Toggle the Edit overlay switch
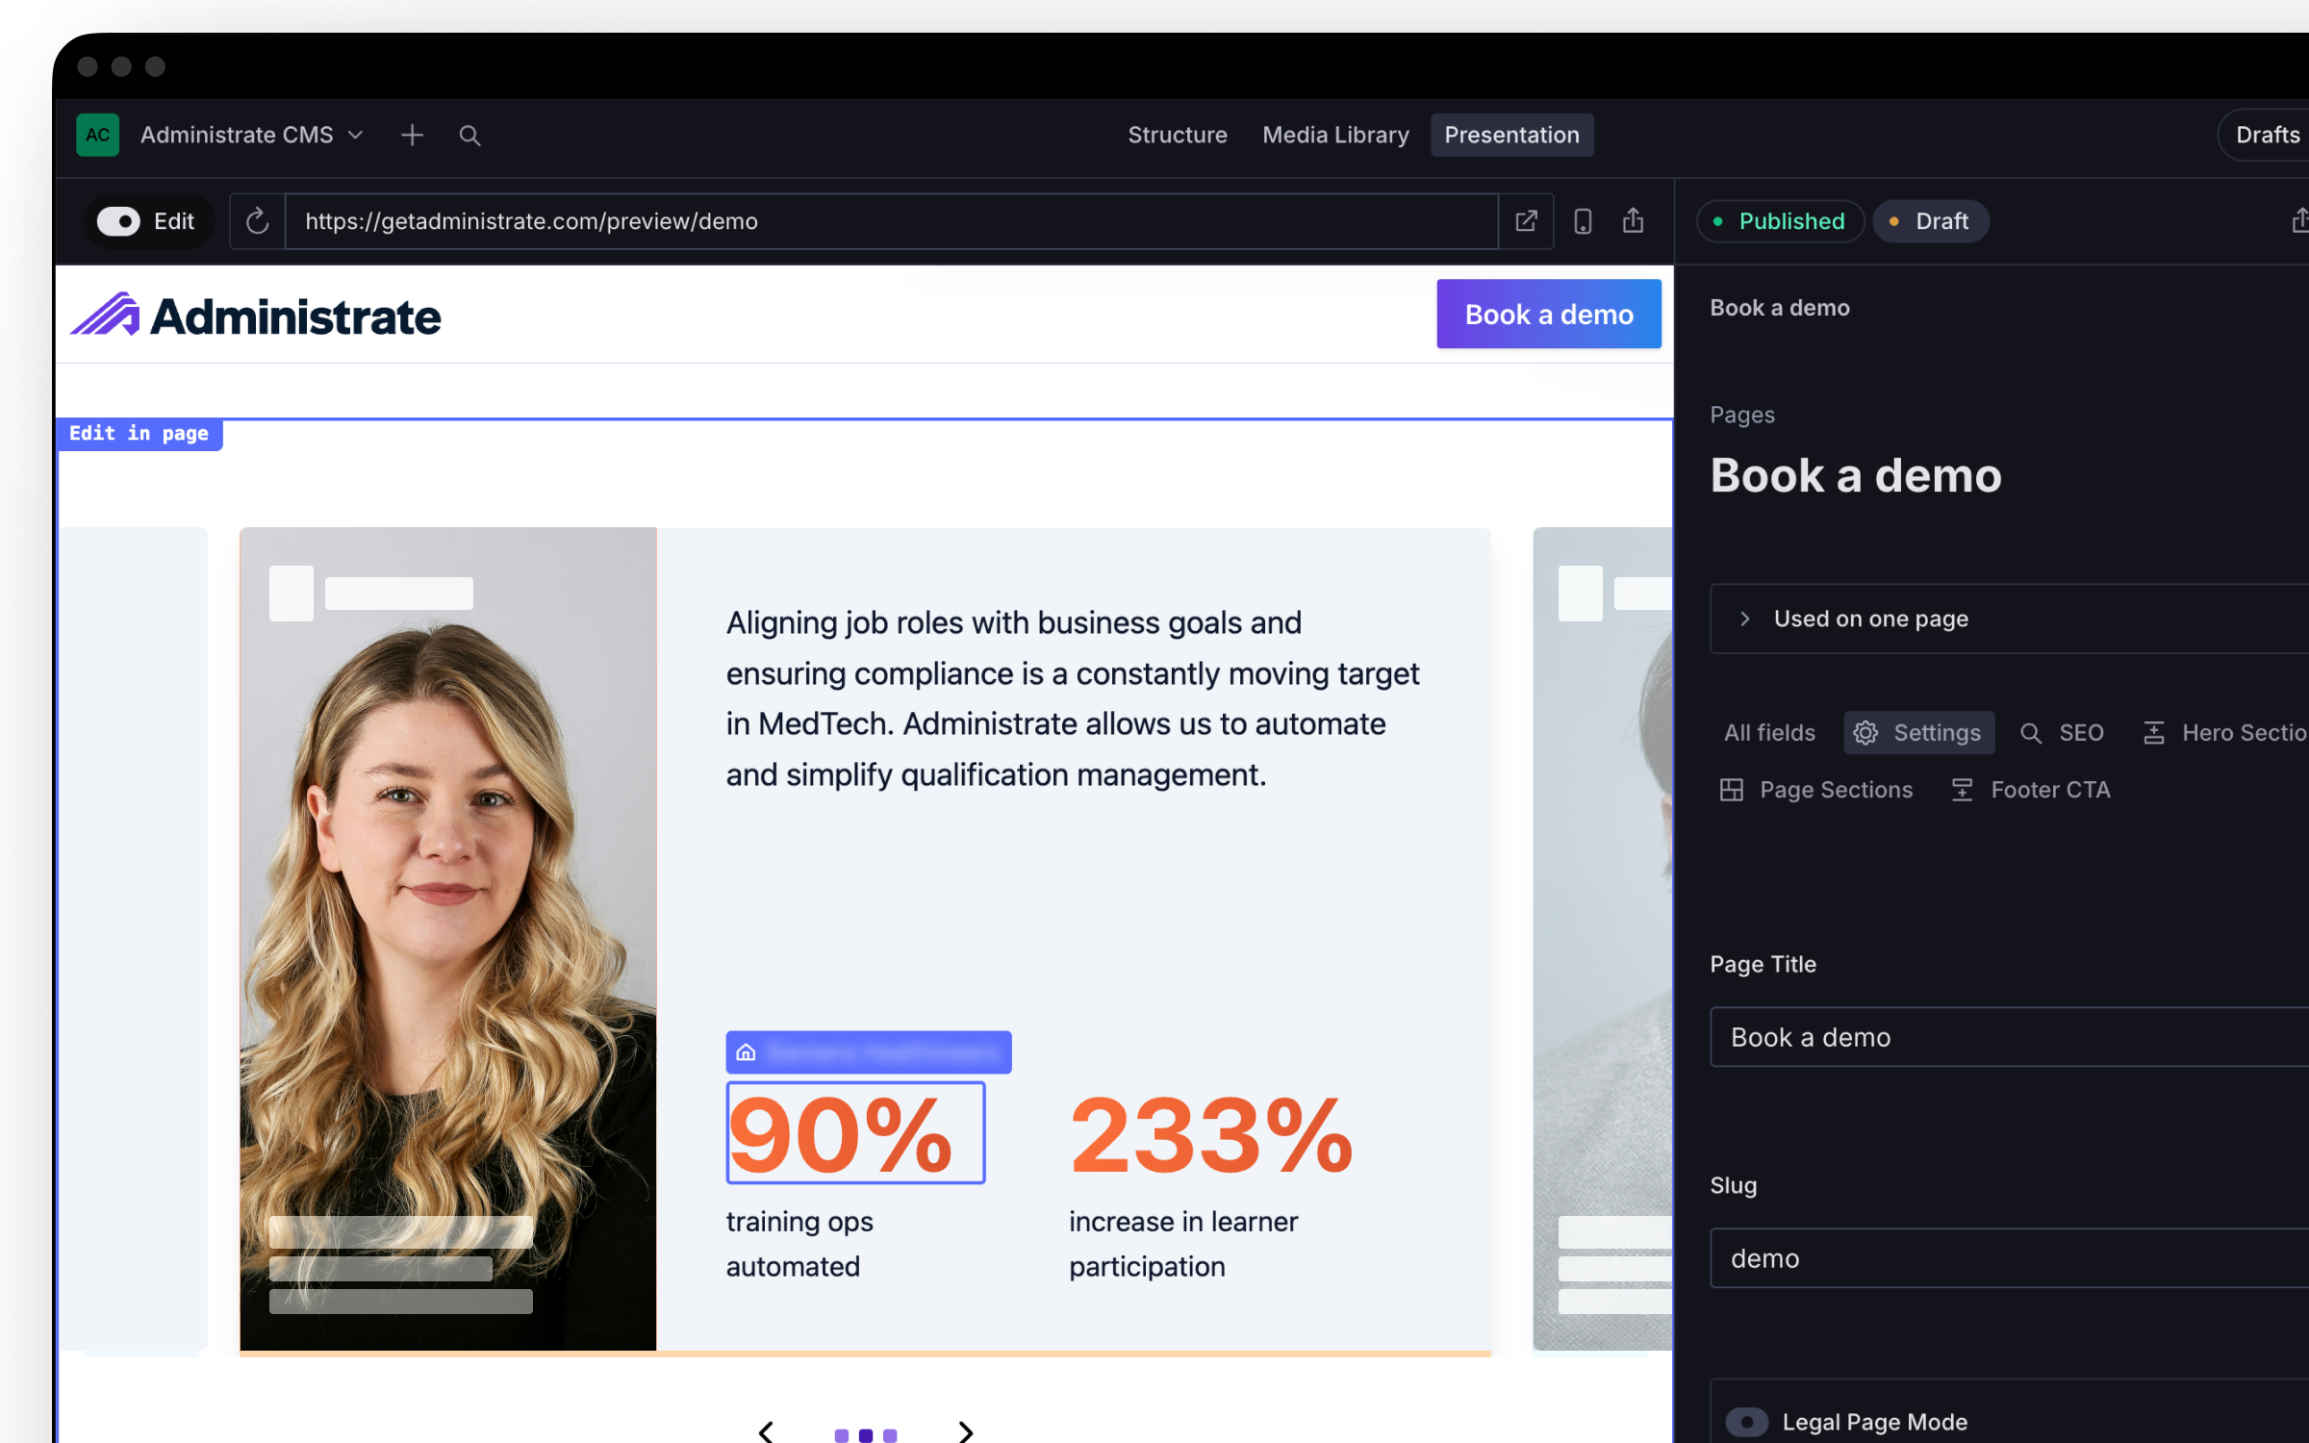 coord(118,221)
